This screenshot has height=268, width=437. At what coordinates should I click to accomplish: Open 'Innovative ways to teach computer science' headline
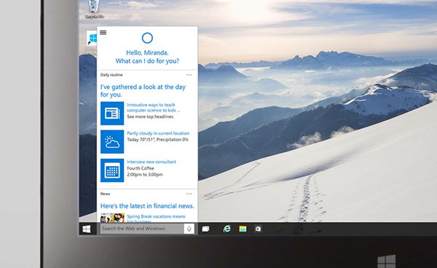click(x=153, y=108)
